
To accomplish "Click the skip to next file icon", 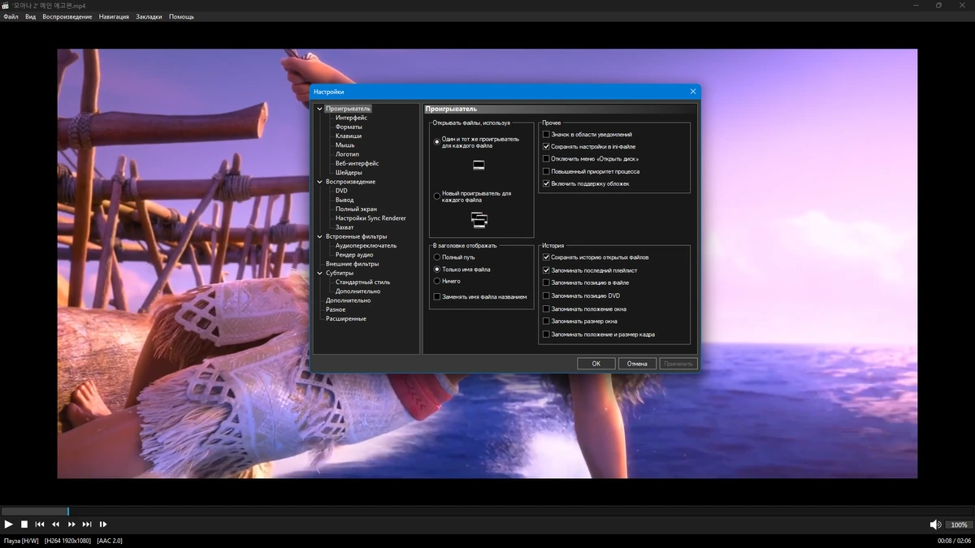I will 87,524.
